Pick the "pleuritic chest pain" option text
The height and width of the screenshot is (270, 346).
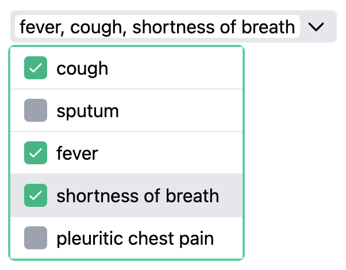(135, 238)
